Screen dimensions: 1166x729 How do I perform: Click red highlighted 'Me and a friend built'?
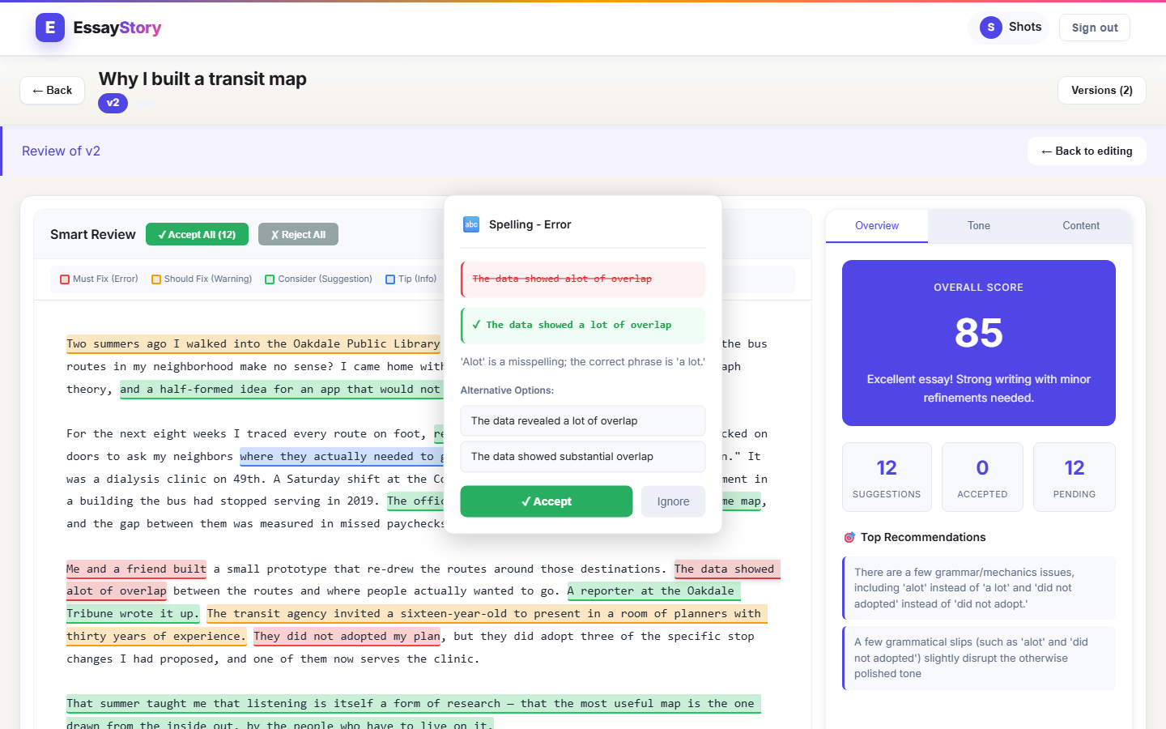pyautogui.click(x=136, y=569)
